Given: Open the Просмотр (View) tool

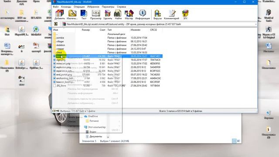Looking at the screenshot, I should click(x=96, y=14).
